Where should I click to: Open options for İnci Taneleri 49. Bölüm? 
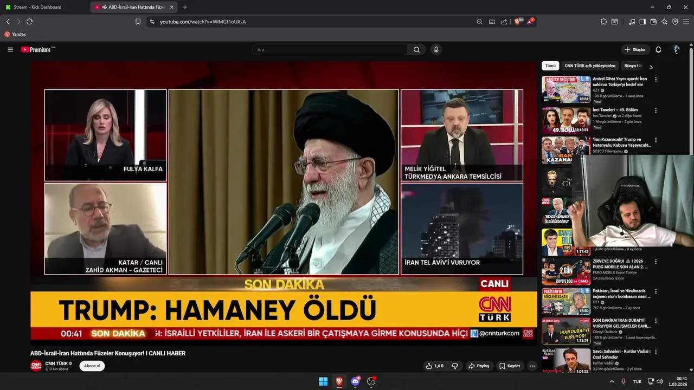click(656, 110)
